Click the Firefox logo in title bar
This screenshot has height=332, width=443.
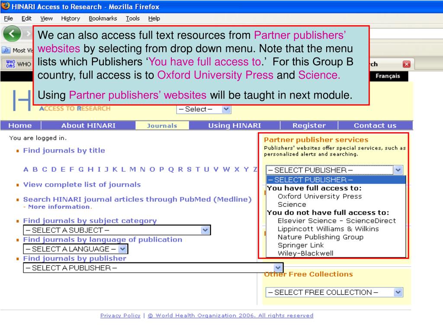(5, 6)
